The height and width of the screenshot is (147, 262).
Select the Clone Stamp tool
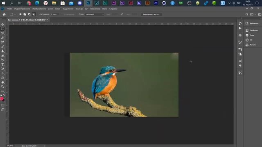[x=2, y=51]
